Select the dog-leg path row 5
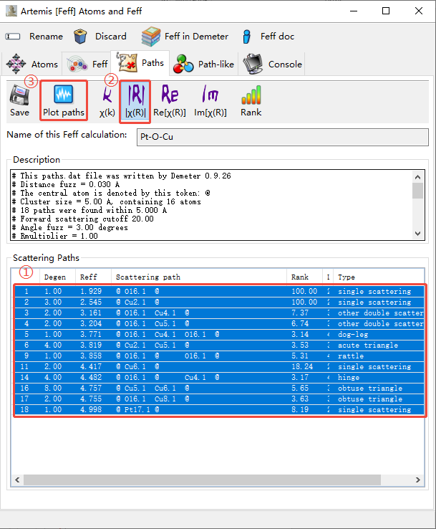Screen dimensions: 436x529 (215, 334)
